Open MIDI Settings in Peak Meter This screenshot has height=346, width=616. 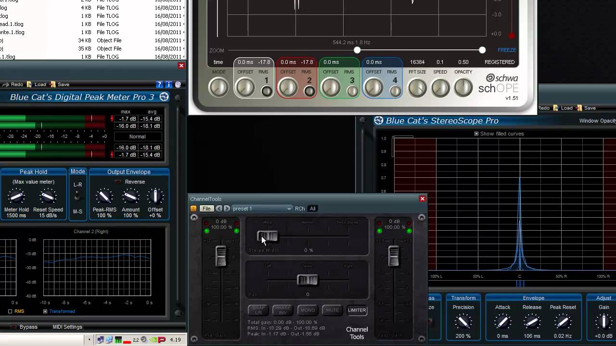point(67,327)
